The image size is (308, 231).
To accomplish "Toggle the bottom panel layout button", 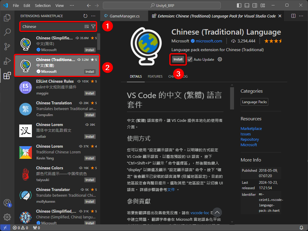I will (x=247, y=5).
